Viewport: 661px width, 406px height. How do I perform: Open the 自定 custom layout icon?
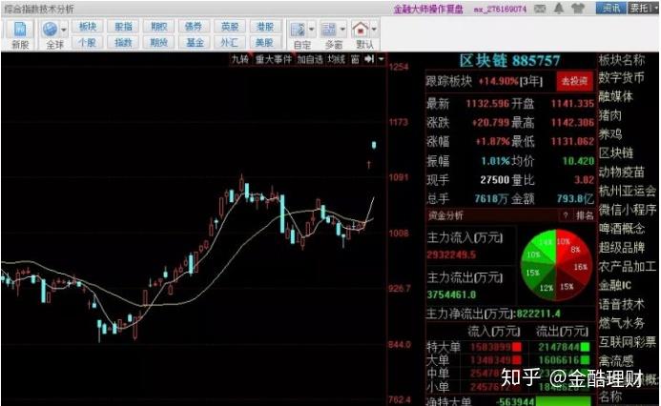pyautogui.click(x=298, y=30)
